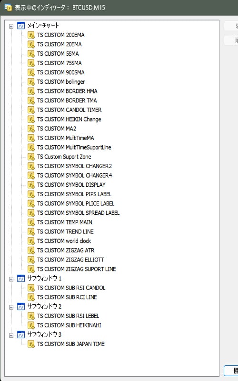Image resolution: width=238 pixels, height=381 pixels.
Task: Click the indicator icon beside TS CUSTOM MultiTimeMA
Action: 31,138
